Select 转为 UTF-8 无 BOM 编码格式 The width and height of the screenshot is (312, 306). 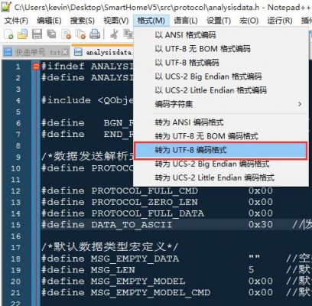pyautogui.click(x=221, y=136)
